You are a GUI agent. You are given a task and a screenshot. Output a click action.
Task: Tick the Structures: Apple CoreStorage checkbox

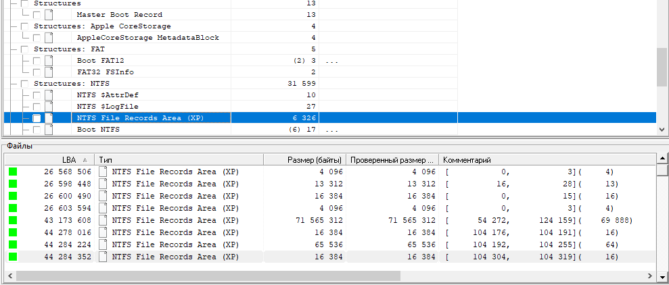pyautogui.click(x=25, y=26)
